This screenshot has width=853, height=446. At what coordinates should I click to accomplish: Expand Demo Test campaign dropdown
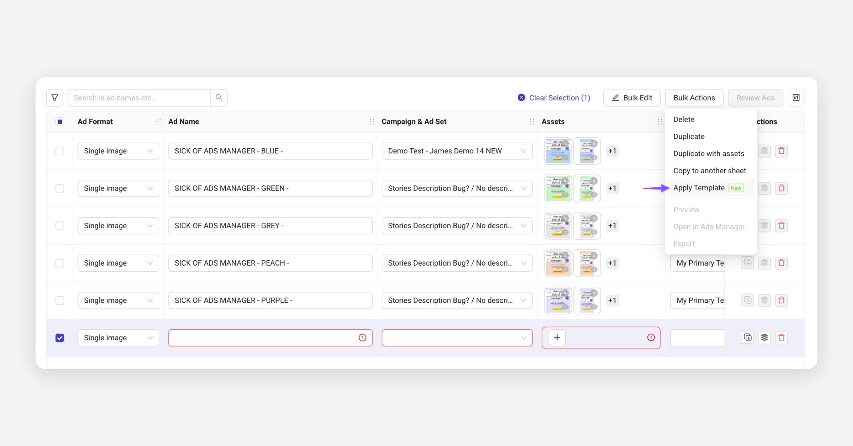point(457,151)
